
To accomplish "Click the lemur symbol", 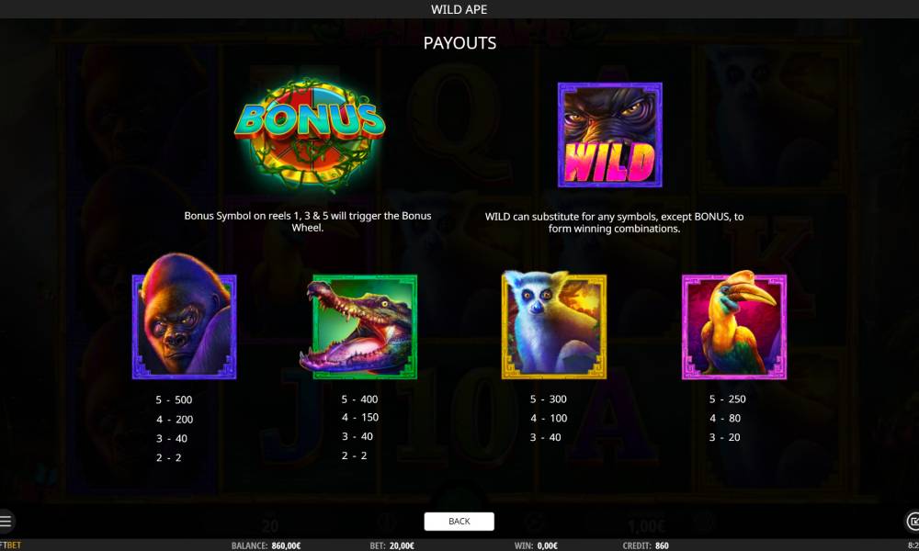I will point(554,324).
